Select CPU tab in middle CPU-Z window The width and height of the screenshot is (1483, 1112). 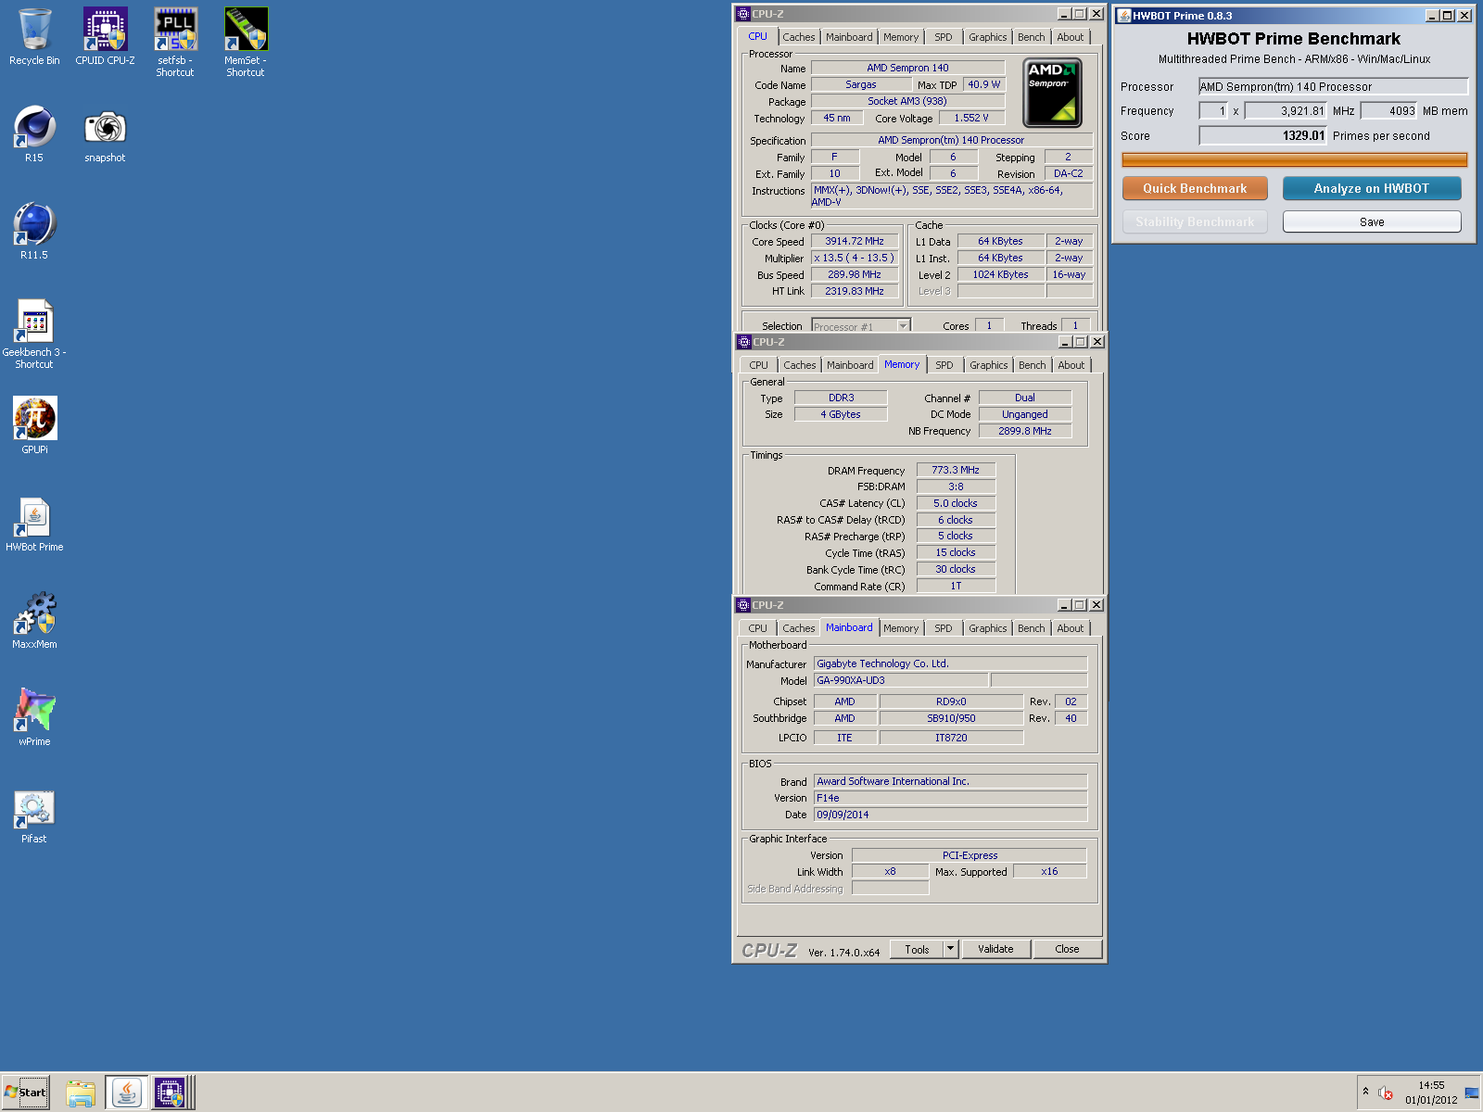pyautogui.click(x=759, y=365)
